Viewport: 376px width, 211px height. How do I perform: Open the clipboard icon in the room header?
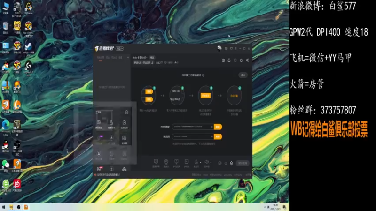click(x=235, y=60)
